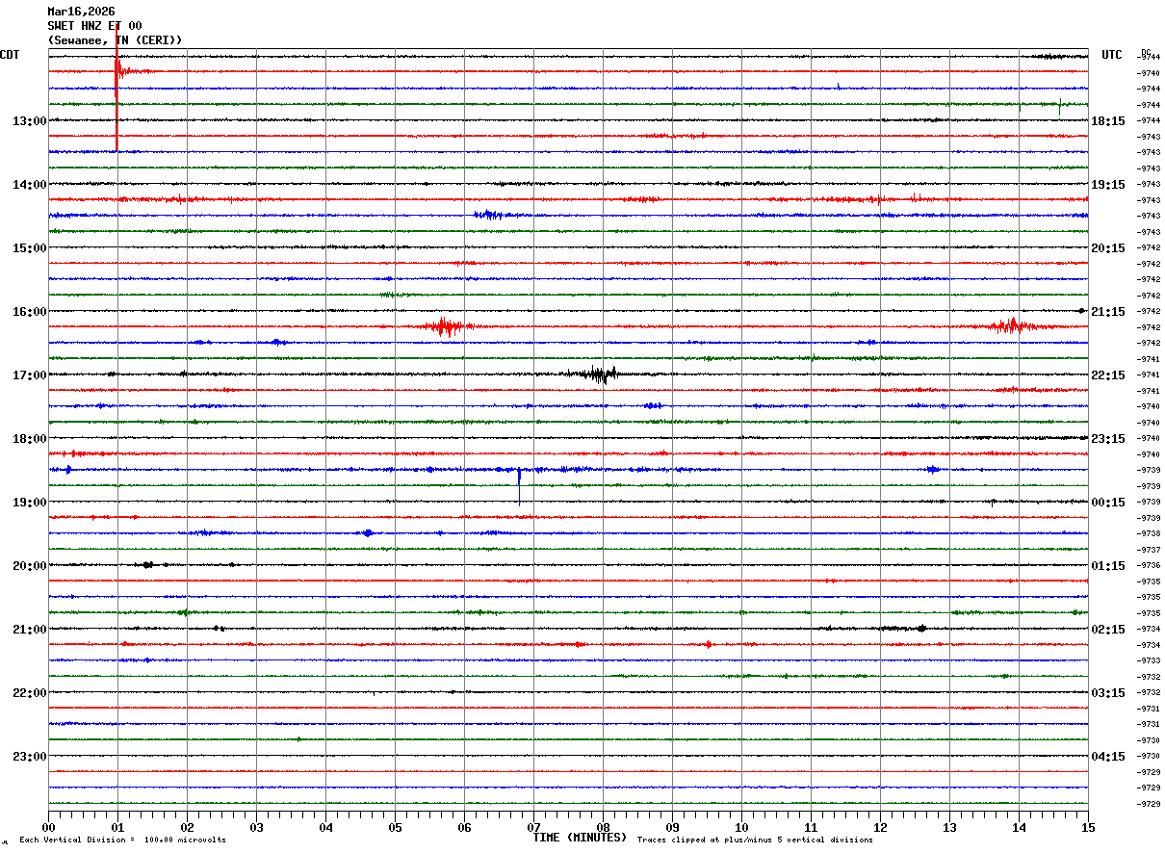1165x853 pixels.
Task: Click minute 10 on the time axis
Action: point(741,827)
